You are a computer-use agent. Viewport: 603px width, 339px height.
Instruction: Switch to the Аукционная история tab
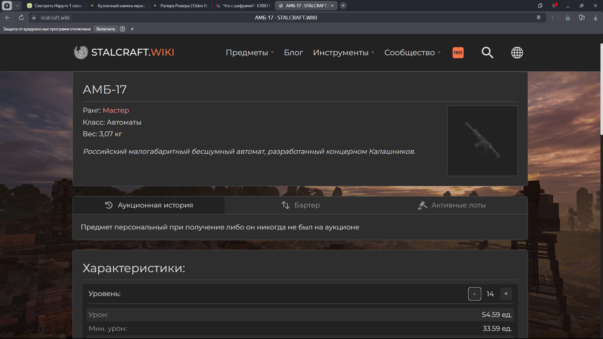click(149, 205)
